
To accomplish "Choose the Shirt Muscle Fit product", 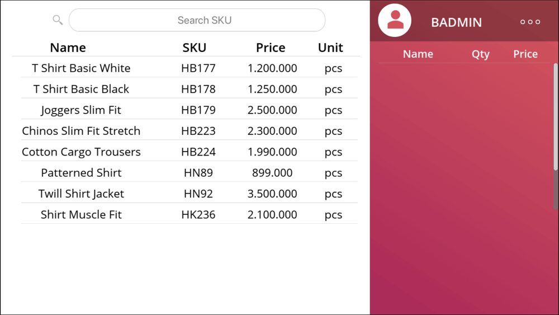I will 190,214.
